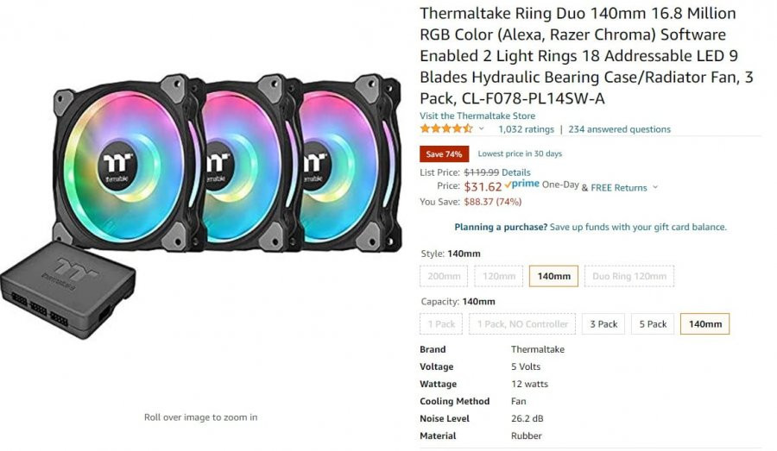Select the 140mm capacity option
The image size is (777, 451).
point(704,323)
